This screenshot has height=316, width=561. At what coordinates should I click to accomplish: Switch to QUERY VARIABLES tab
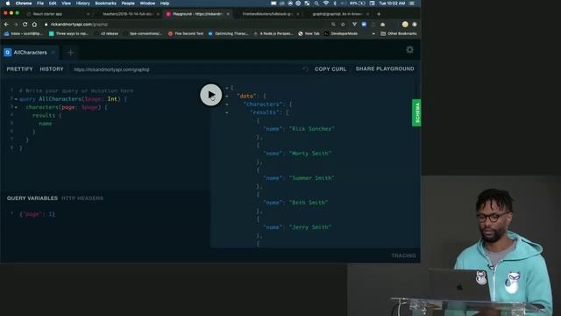[x=32, y=198]
